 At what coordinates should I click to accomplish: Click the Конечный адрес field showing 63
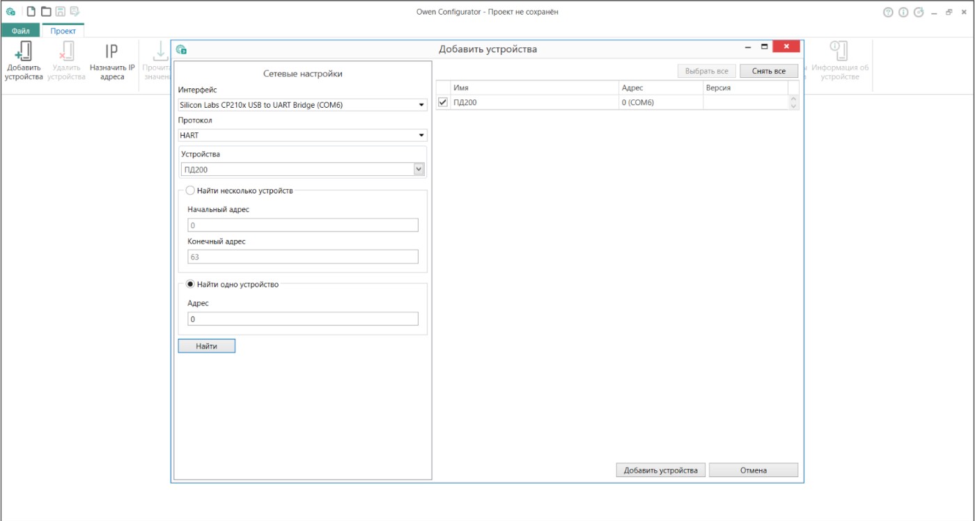303,257
